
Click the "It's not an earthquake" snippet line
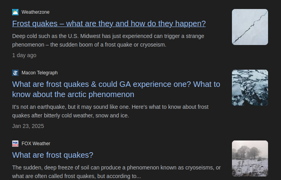pos(110,107)
